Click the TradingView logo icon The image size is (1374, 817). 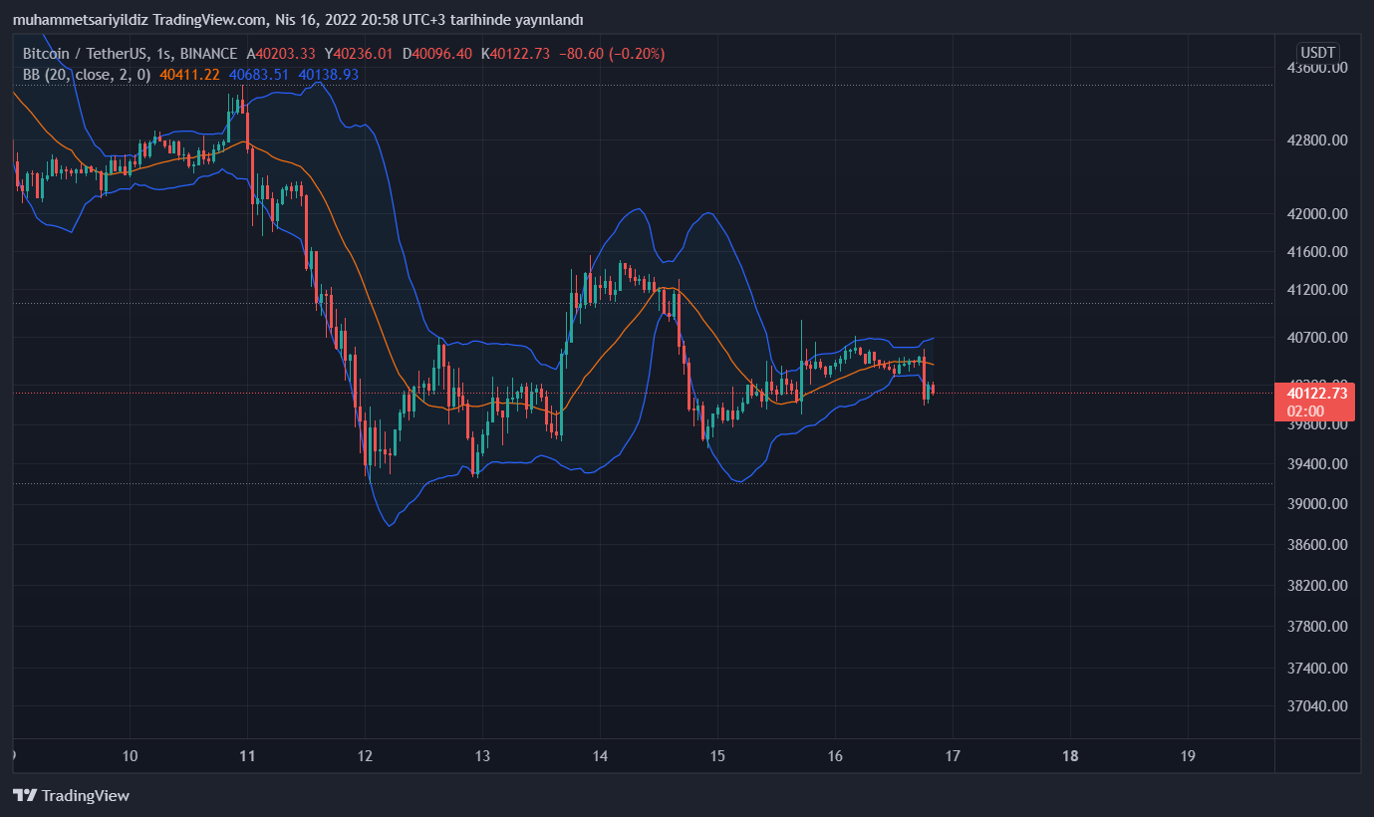pyautogui.click(x=25, y=795)
